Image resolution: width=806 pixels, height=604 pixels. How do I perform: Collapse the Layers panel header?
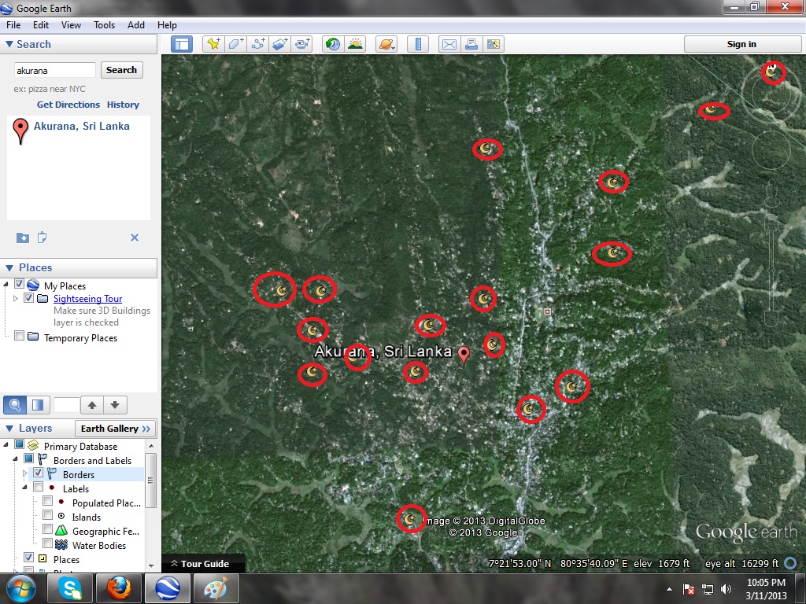[x=9, y=429]
